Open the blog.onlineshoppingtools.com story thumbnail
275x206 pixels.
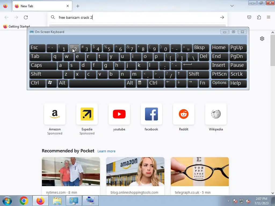point(135,172)
